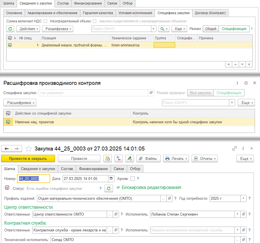
Task: Move row down one position
Action: click(242, 64)
